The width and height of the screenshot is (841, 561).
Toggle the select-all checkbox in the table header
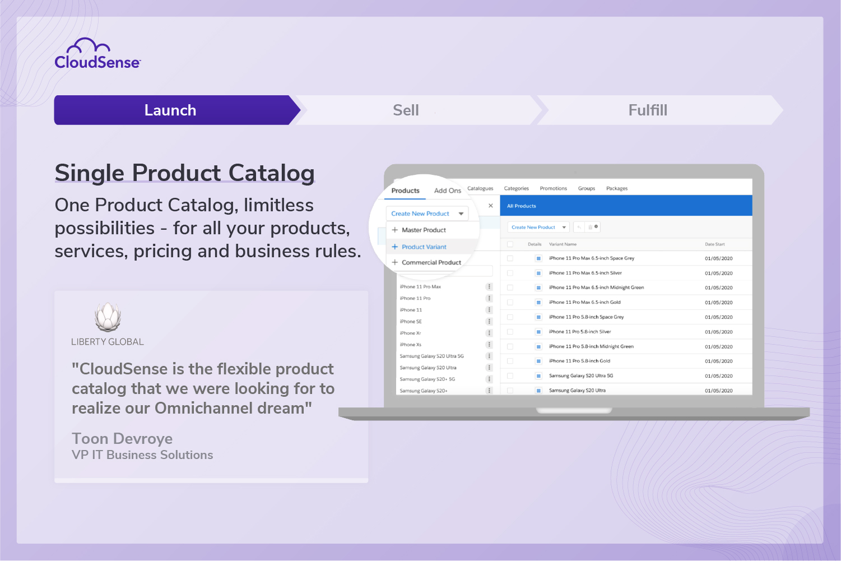[x=510, y=244]
